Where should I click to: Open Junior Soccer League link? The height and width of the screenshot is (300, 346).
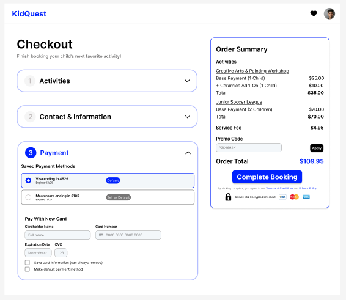coord(239,102)
